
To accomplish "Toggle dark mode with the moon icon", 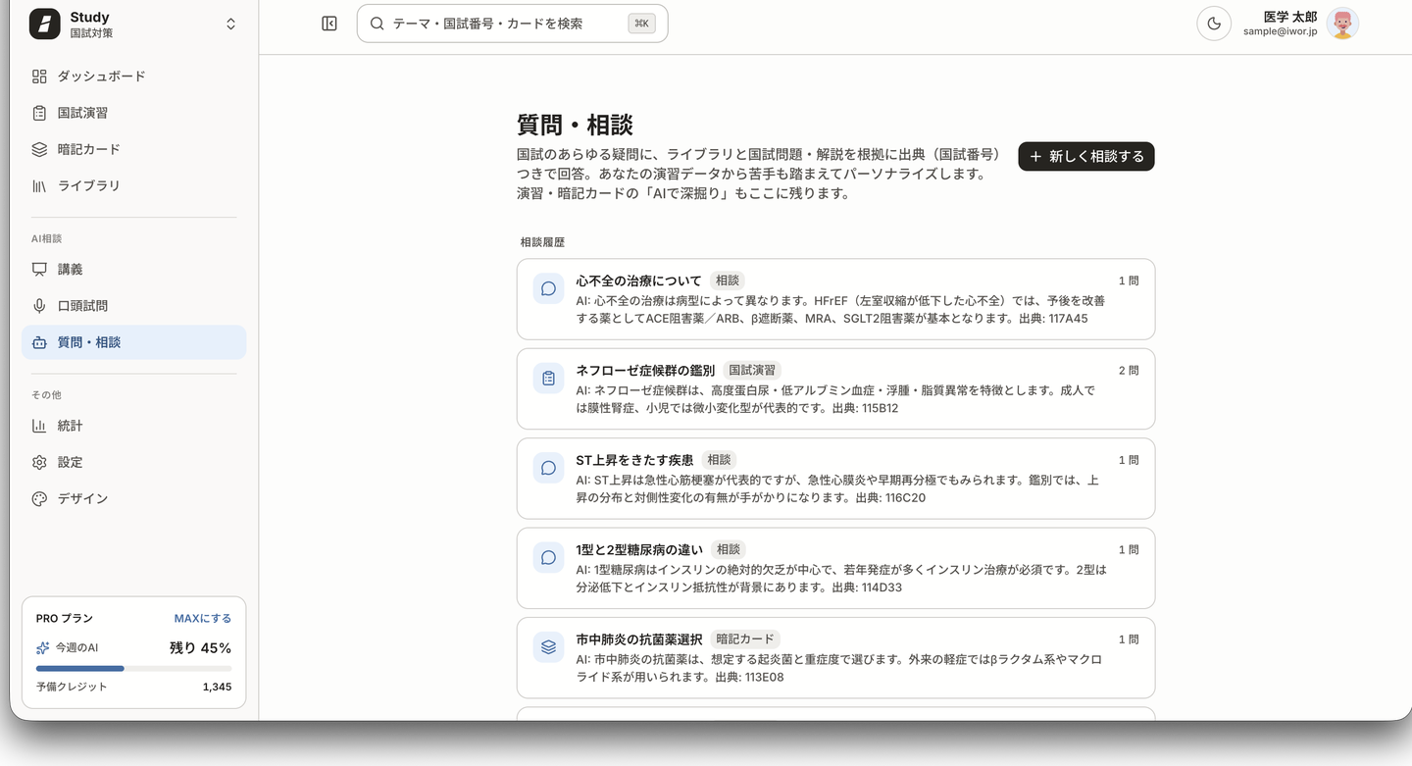I will pyautogui.click(x=1214, y=24).
